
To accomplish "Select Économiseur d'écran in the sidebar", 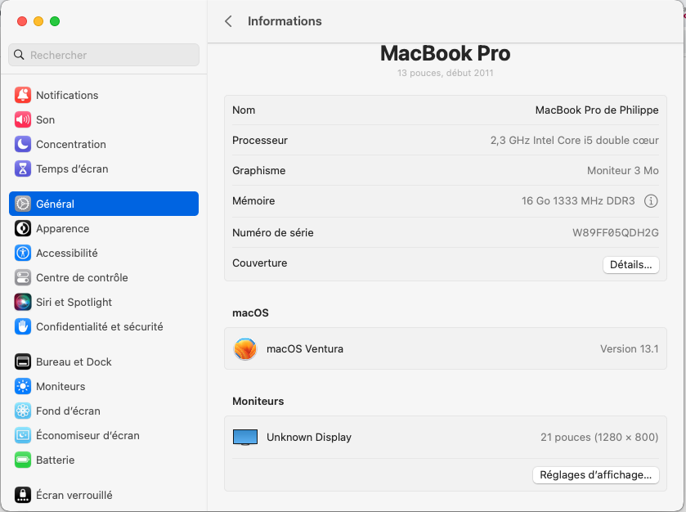I will 104,435.
